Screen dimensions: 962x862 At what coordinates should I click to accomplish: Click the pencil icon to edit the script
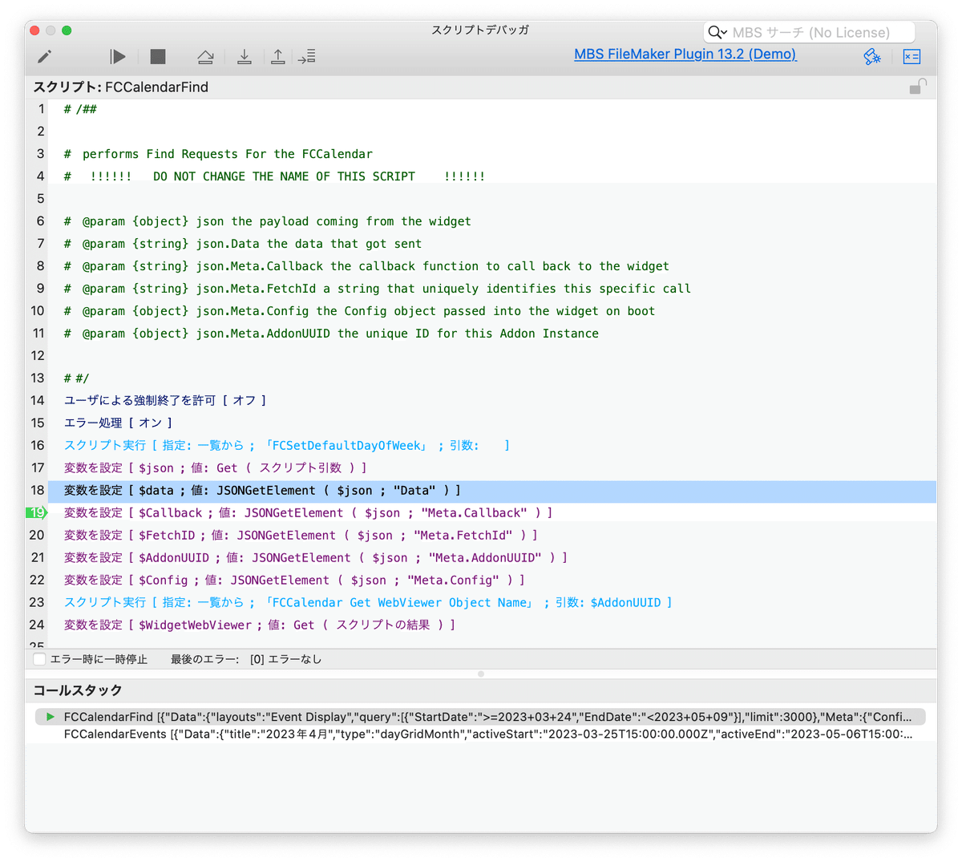pos(45,56)
